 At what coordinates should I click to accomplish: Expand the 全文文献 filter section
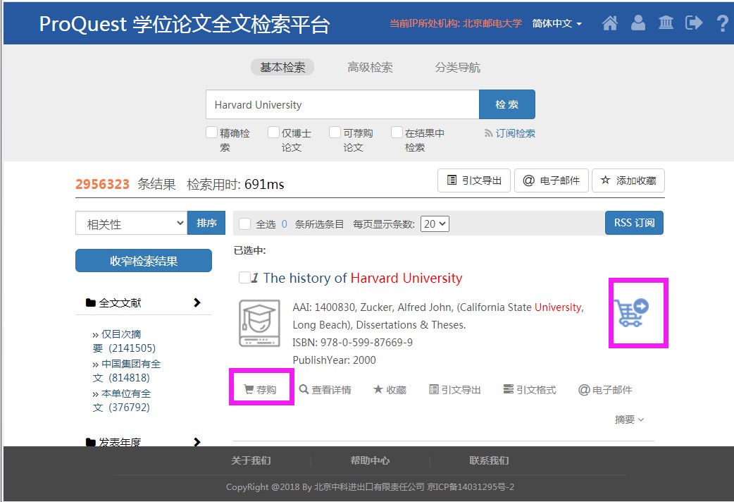coord(144,302)
